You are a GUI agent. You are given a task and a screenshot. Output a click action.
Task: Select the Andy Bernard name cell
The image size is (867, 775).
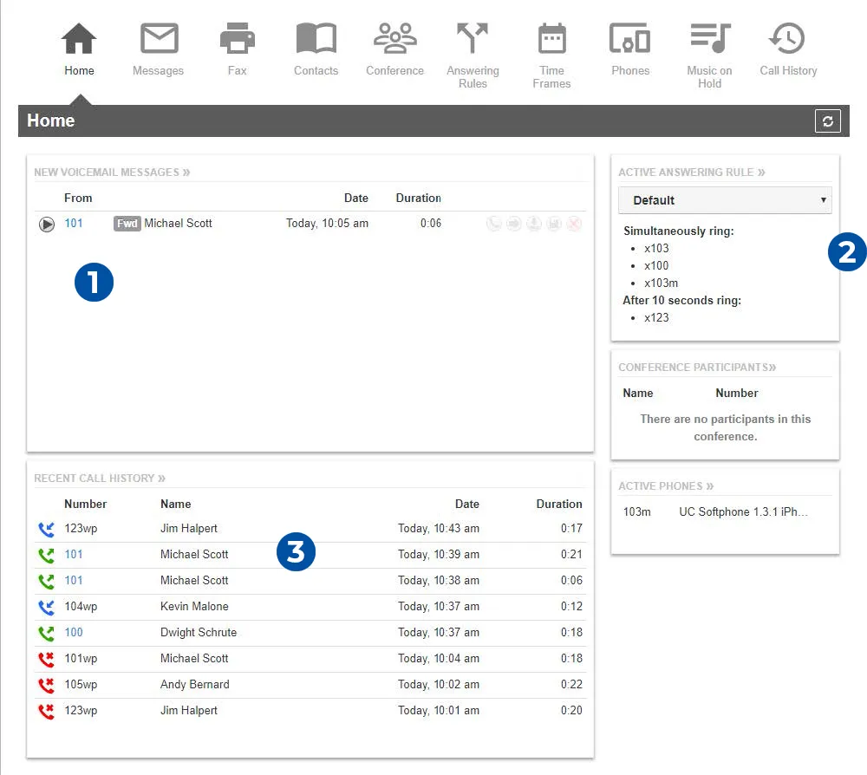coord(194,684)
